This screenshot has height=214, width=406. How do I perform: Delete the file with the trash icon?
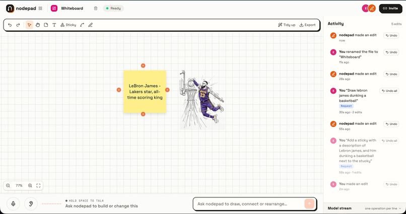tap(96, 8)
